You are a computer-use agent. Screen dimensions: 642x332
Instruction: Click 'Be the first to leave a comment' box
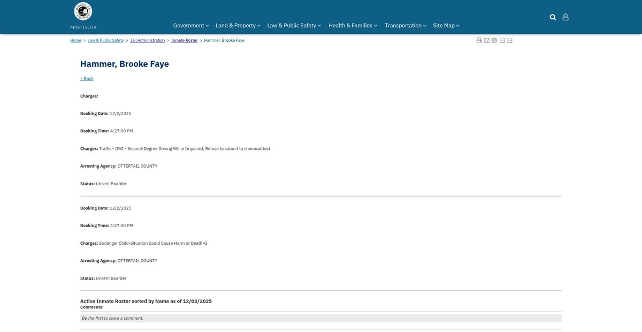click(320, 318)
